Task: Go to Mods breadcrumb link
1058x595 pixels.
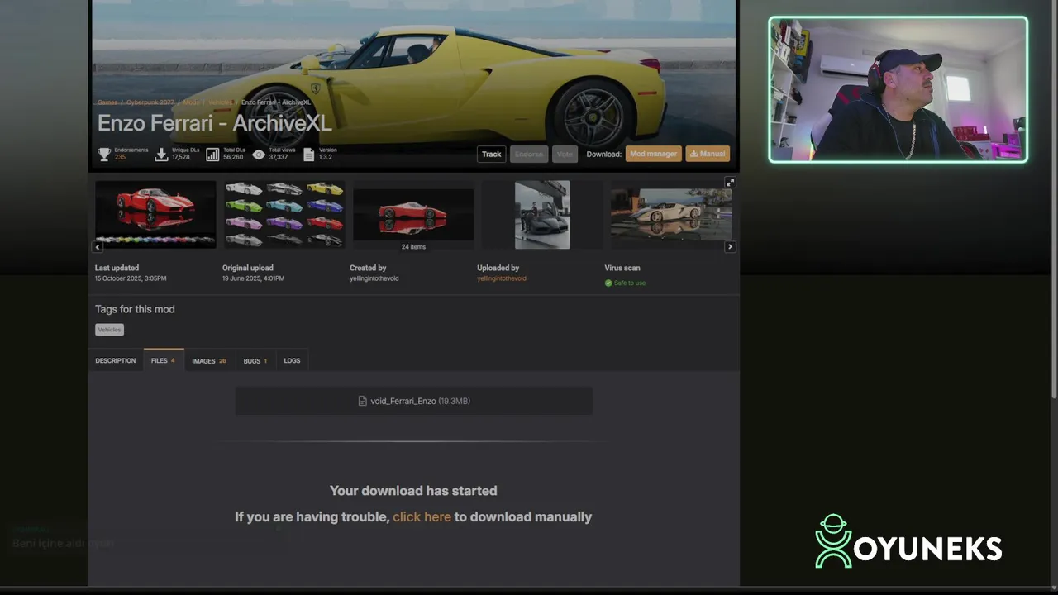Action: pyautogui.click(x=192, y=102)
